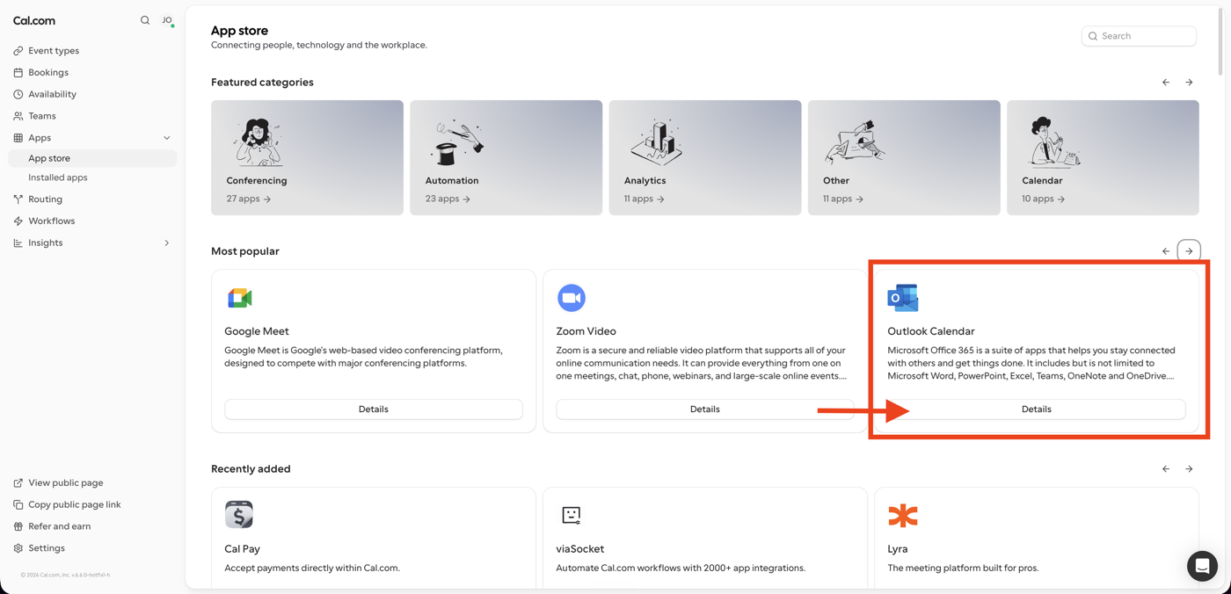The image size is (1231, 594).
Task: Open the JO user avatar menu
Action: pos(167,20)
